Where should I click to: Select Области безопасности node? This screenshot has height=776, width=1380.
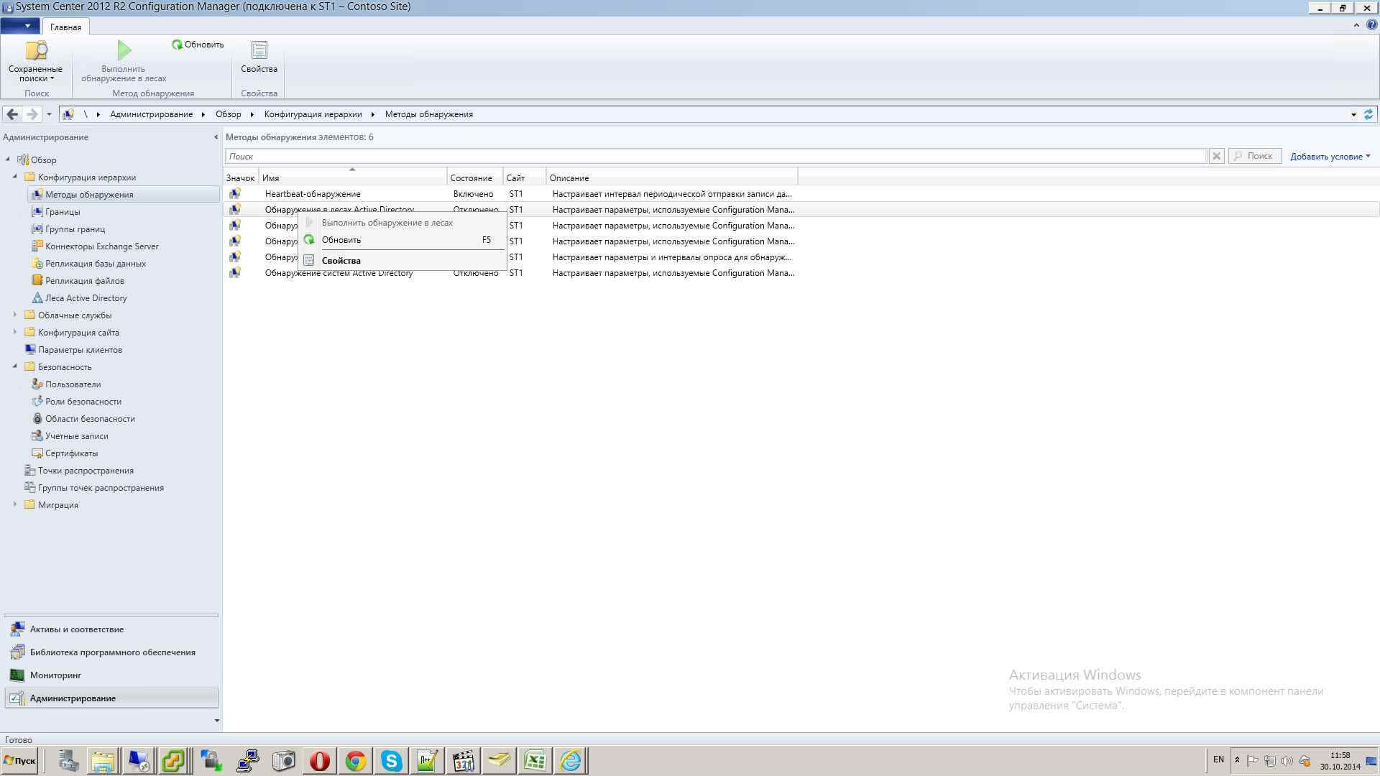tap(90, 419)
